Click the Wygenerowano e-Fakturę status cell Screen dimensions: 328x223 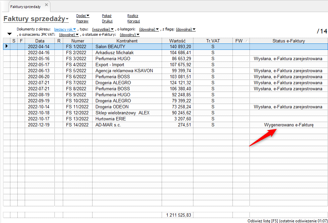point(289,125)
